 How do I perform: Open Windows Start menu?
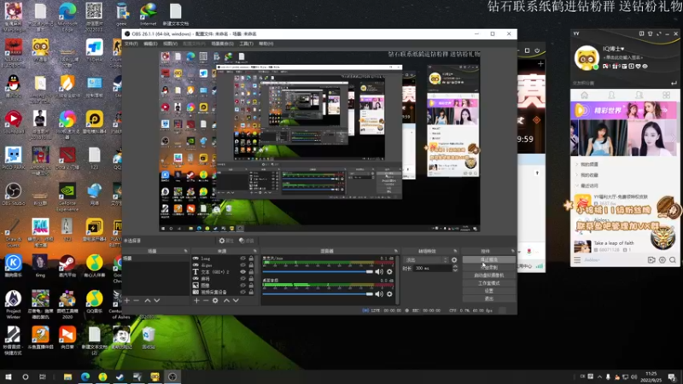(9, 376)
